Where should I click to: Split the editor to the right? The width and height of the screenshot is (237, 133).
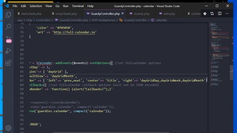point(220,14)
